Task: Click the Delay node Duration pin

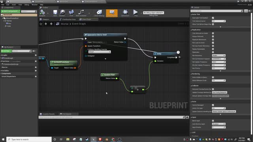Action: [x=155, y=61]
